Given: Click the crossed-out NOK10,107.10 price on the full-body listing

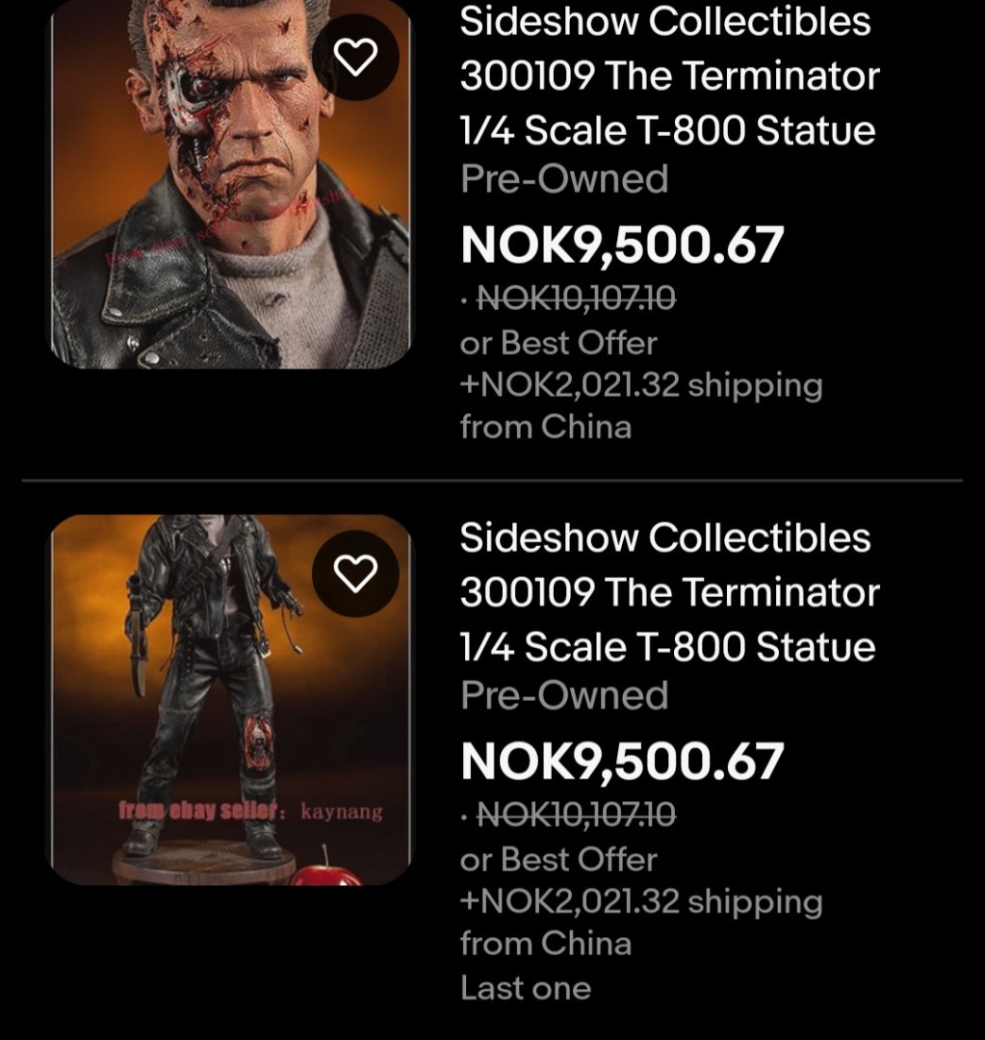Looking at the screenshot, I should click(x=576, y=817).
